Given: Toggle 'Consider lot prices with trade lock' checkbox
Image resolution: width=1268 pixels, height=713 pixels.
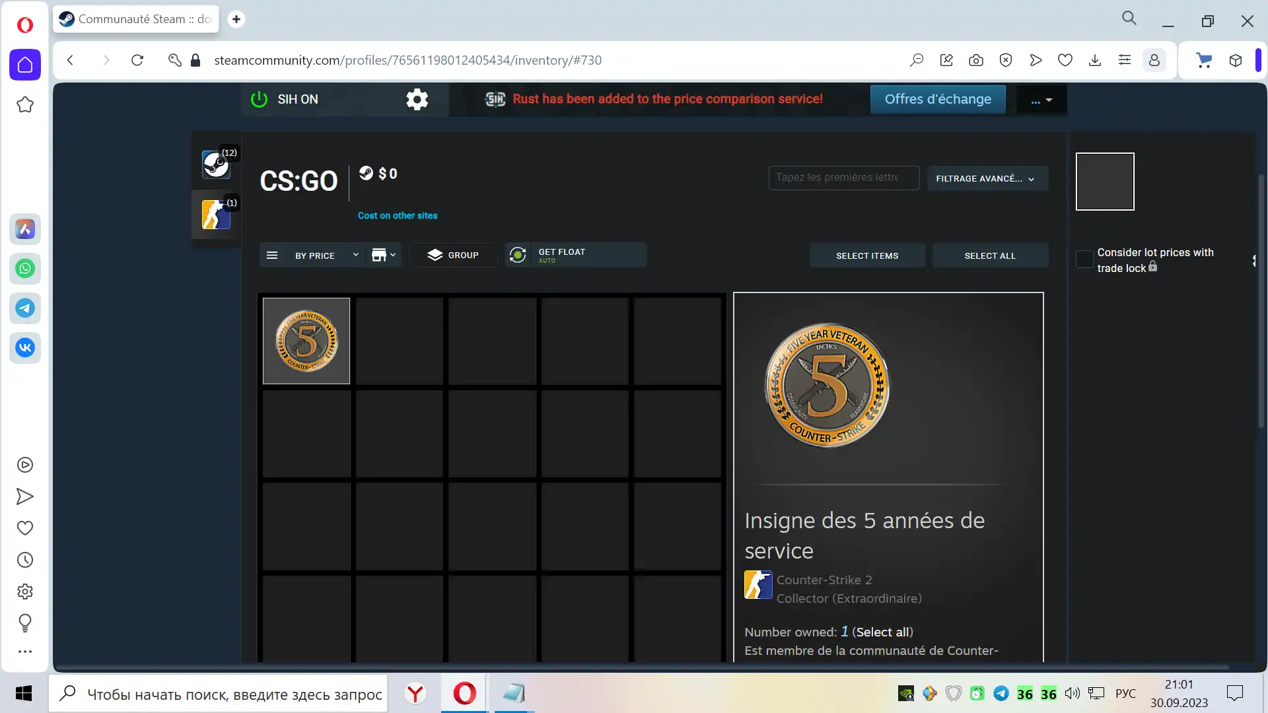Looking at the screenshot, I should 1084,259.
